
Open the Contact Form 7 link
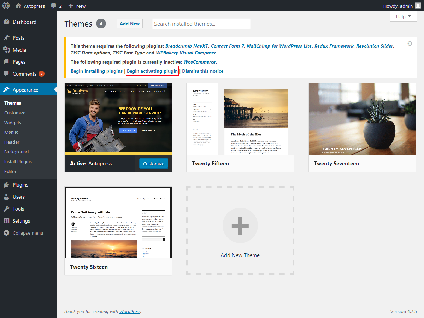tap(228, 46)
